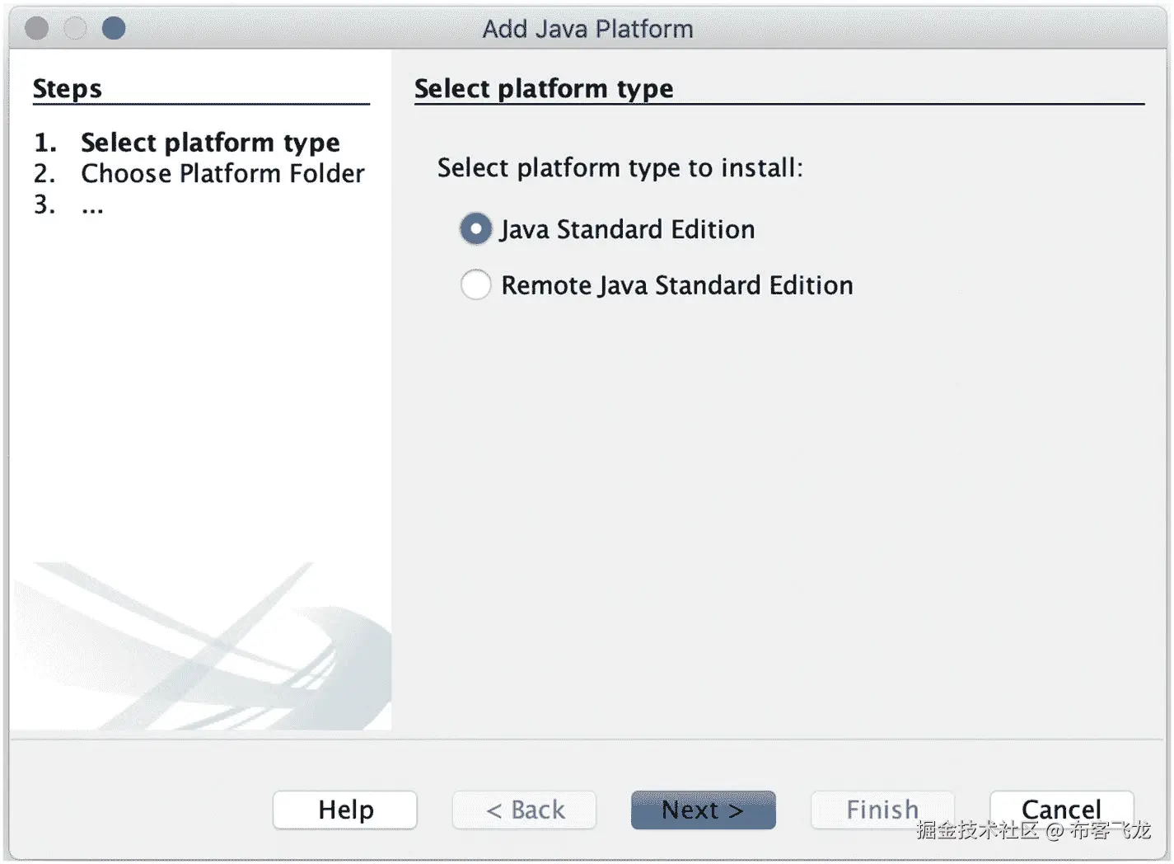Click step 1 Select platform type in Steps list
This screenshot has height=864, width=1174.
[209, 143]
